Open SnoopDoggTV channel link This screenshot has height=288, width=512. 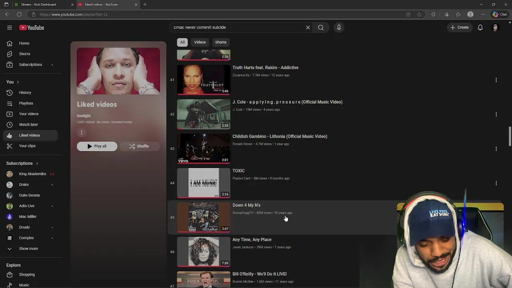(x=243, y=213)
